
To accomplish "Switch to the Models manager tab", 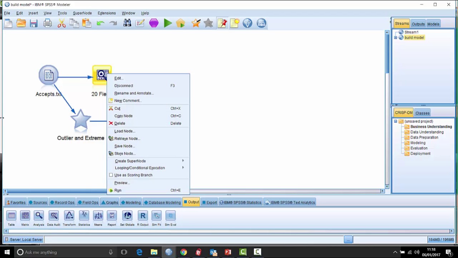I will click(x=433, y=24).
